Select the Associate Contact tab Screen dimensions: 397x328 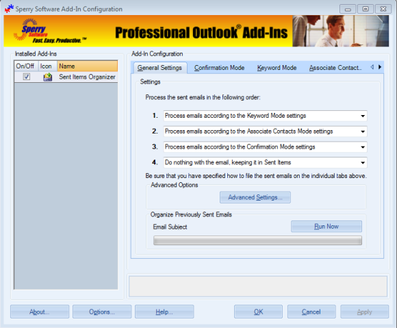coord(335,68)
